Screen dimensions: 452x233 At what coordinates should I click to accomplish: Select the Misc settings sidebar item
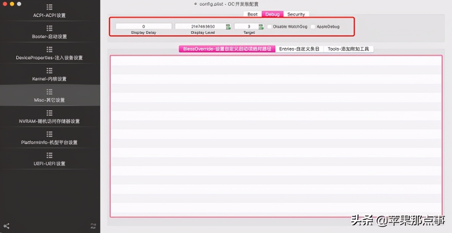click(49, 96)
